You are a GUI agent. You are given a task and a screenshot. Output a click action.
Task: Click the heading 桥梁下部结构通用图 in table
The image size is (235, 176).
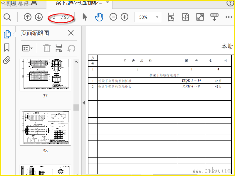(x=164, y=75)
